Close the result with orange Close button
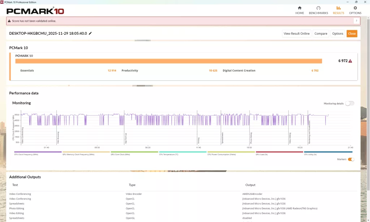 pos(352,34)
